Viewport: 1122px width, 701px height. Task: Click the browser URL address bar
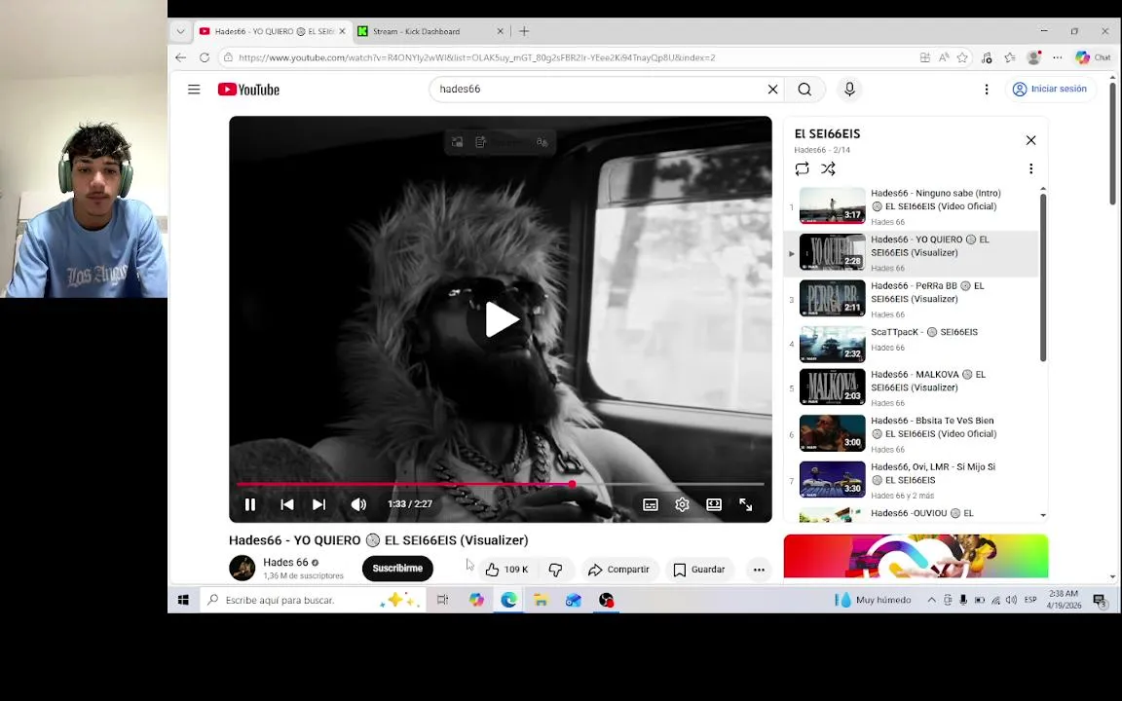[x=476, y=57]
